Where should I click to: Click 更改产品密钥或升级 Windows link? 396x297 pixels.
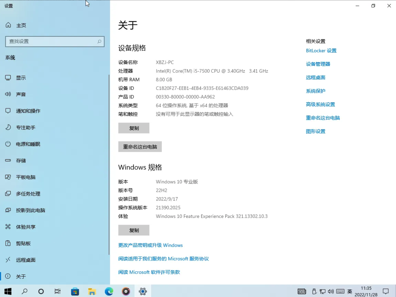150,245
